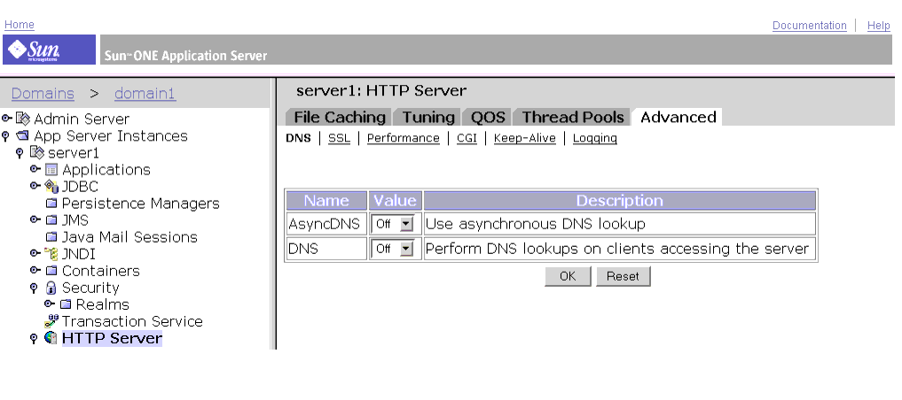
Task: Click the OK button
Action: tap(568, 276)
